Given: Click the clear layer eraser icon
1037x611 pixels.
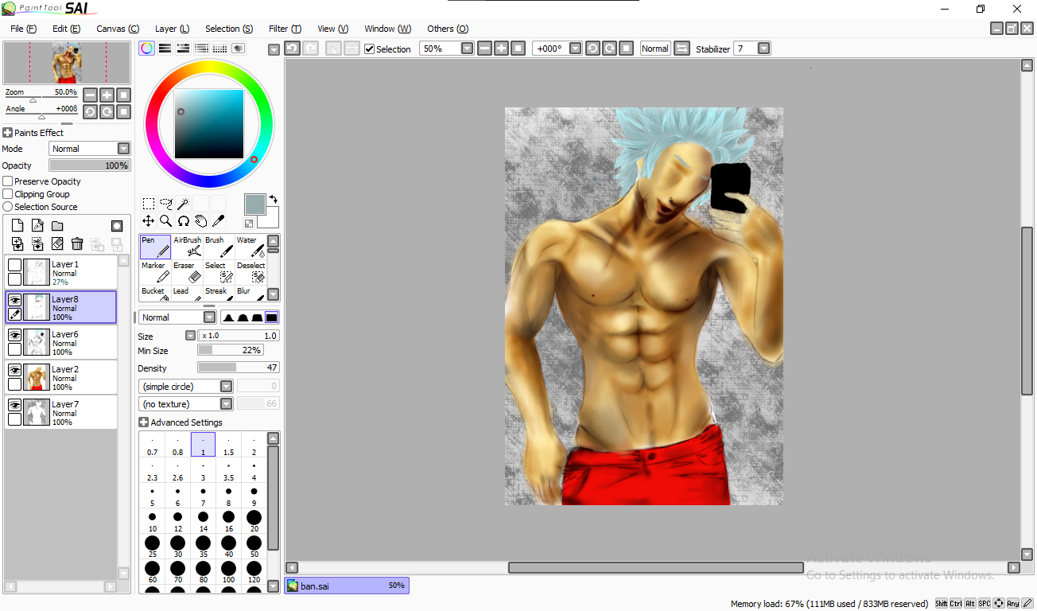Looking at the screenshot, I should point(57,244).
